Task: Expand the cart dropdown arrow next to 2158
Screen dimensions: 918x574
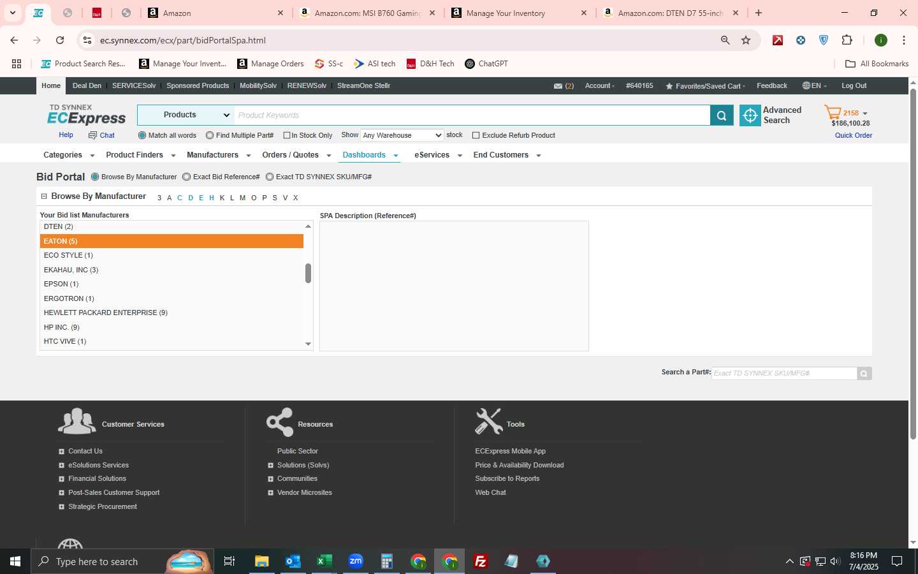Action: pos(865,114)
